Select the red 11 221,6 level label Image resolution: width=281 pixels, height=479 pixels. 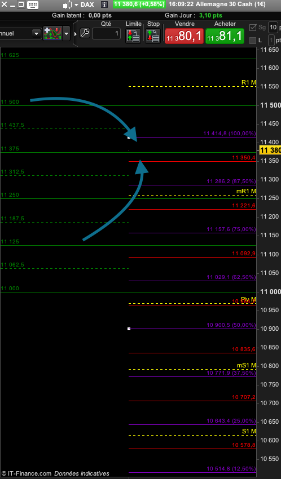(x=244, y=206)
